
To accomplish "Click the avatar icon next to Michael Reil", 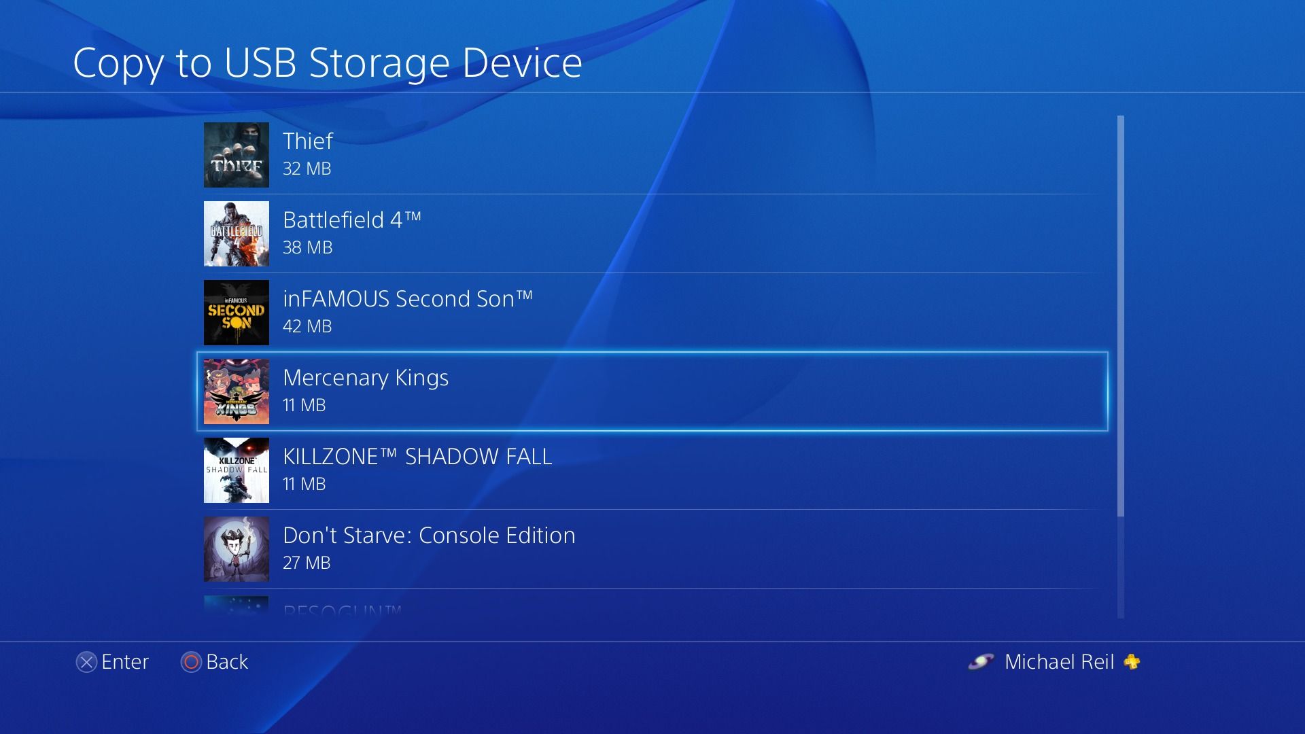I will (x=980, y=662).
